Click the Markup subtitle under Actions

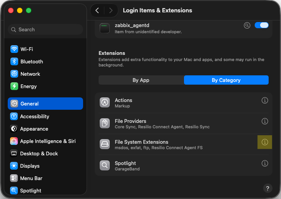(123, 106)
